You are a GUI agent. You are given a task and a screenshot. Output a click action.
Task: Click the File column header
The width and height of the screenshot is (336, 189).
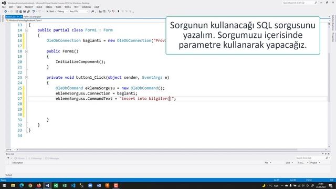point(268,163)
